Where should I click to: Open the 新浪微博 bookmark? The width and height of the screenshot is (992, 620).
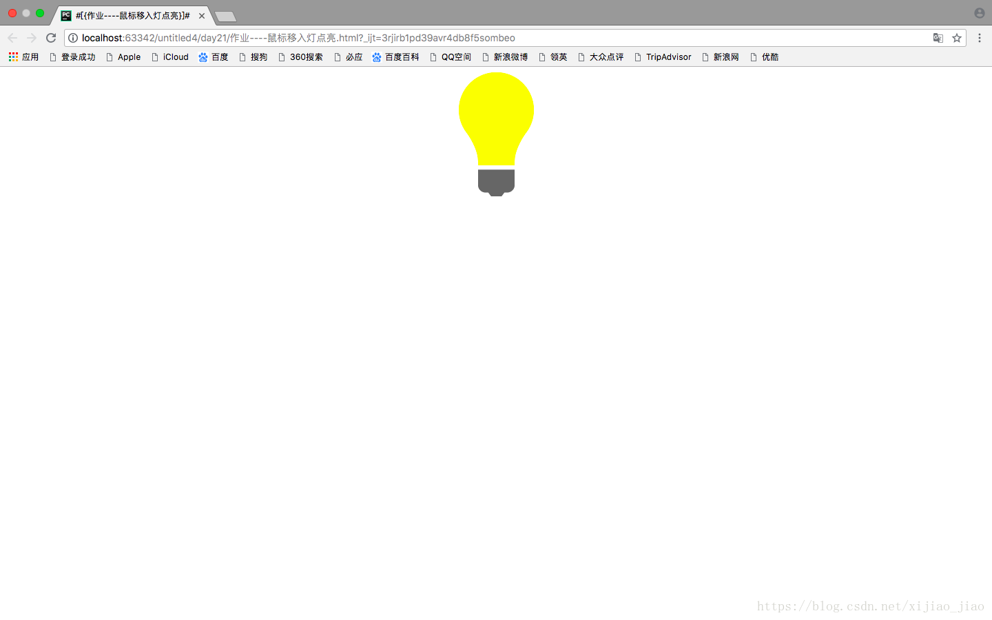pyautogui.click(x=505, y=57)
